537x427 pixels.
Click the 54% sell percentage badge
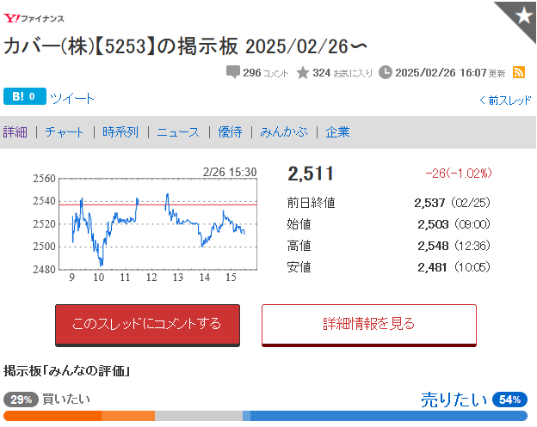tap(509, 400)
